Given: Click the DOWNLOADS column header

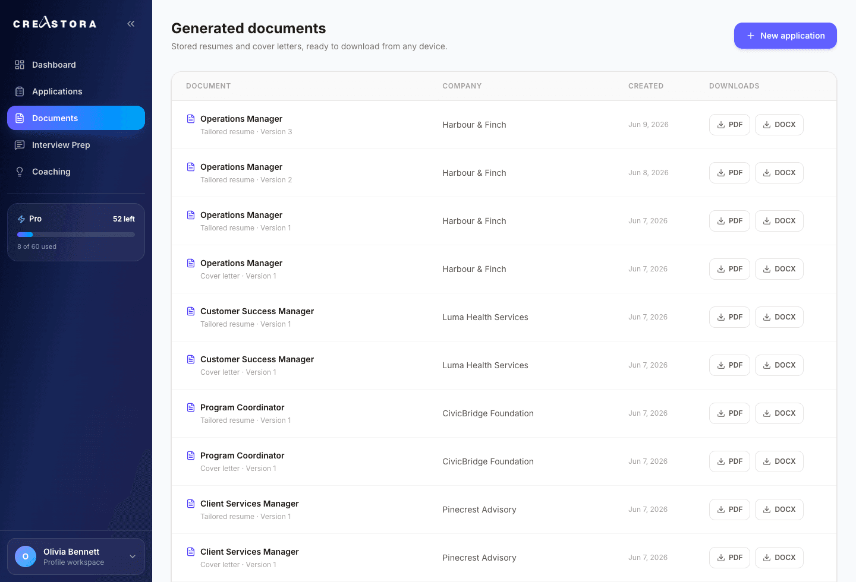Looking at the screenshot, I should (x=734, y=86).
